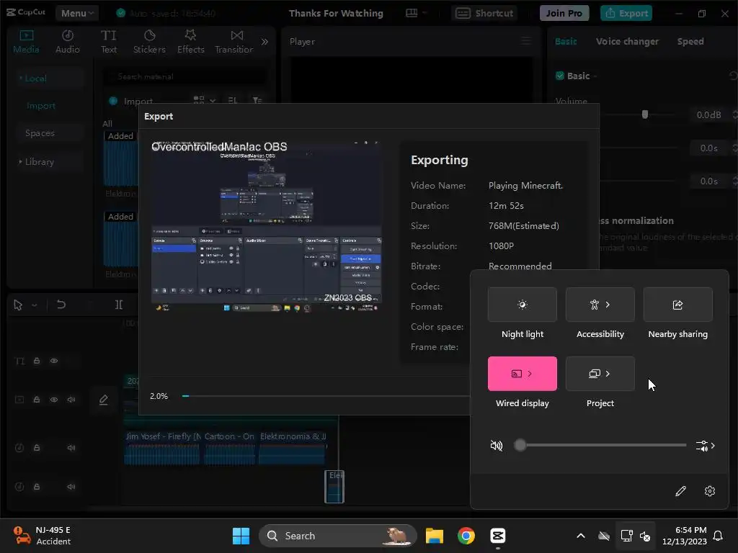Open the Media panel in CapCut
Image resolution: width=738 pixels, height=553 pixels.
coord(26,42)
